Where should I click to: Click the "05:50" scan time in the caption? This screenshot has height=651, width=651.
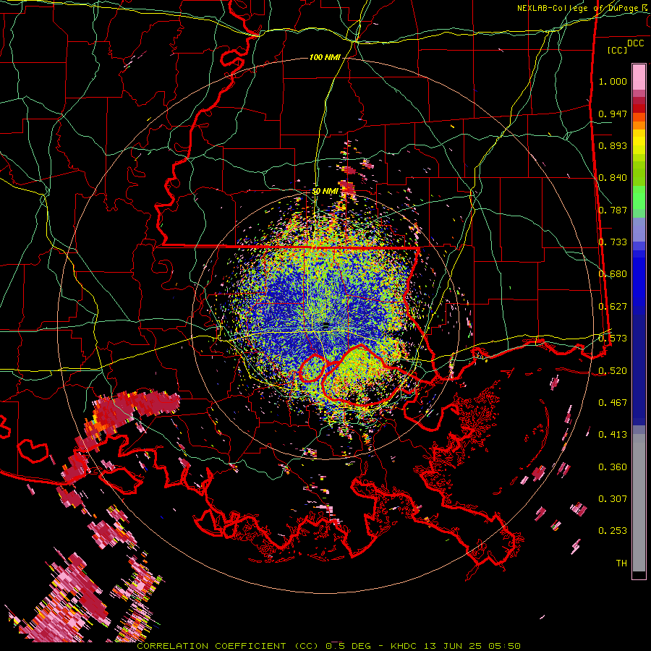[x=503, y=646]
